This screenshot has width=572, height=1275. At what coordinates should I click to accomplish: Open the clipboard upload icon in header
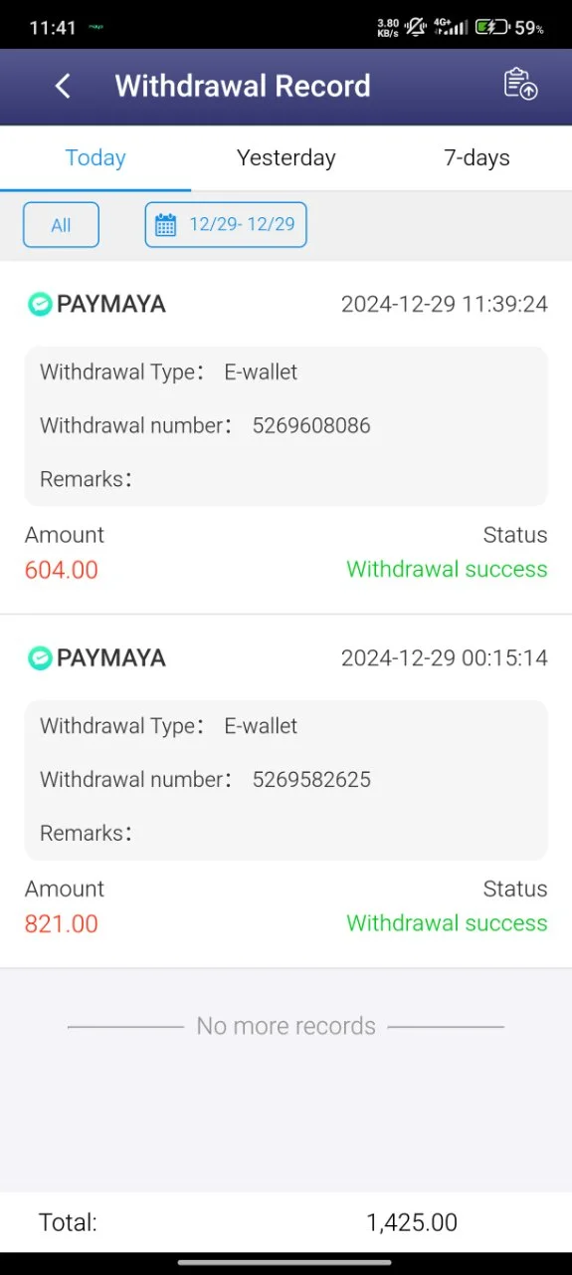click(x=520, y=85)
